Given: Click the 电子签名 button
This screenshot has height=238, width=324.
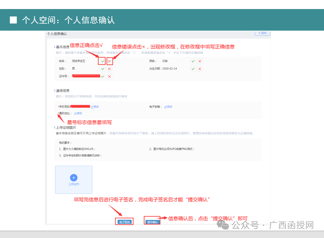Looking at the screenshot, I should 124,221.
